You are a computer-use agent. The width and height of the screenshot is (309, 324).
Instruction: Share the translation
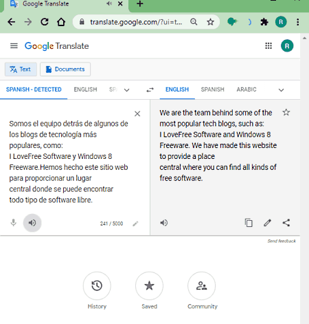(286, 223)
